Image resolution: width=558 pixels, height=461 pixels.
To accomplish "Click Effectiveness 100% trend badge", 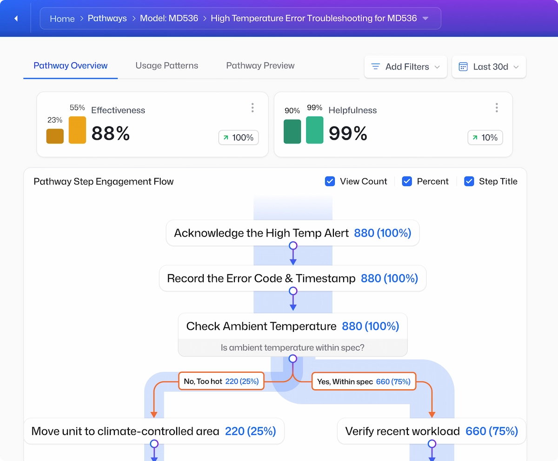I will [x=239, y=138].
